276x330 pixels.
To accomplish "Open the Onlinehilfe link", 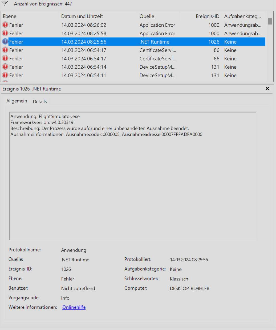I will pos(74,307).
